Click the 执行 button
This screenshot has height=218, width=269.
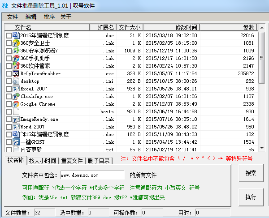point(251,197)
